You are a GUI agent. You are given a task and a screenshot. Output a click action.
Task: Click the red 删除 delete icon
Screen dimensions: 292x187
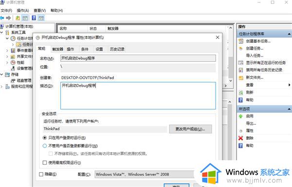click(x=240, y=138)
